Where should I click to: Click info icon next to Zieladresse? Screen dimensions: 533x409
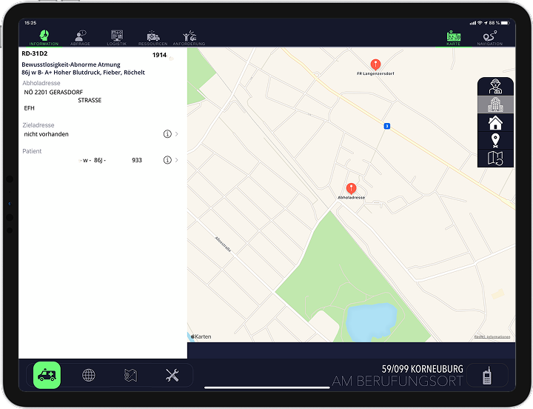pyautogui.click(x=167, y=134)
